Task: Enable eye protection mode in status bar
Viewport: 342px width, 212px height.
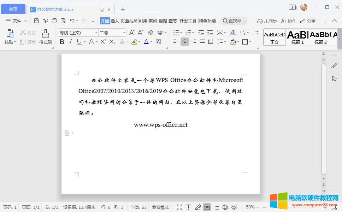Action: tap(234, 207)
